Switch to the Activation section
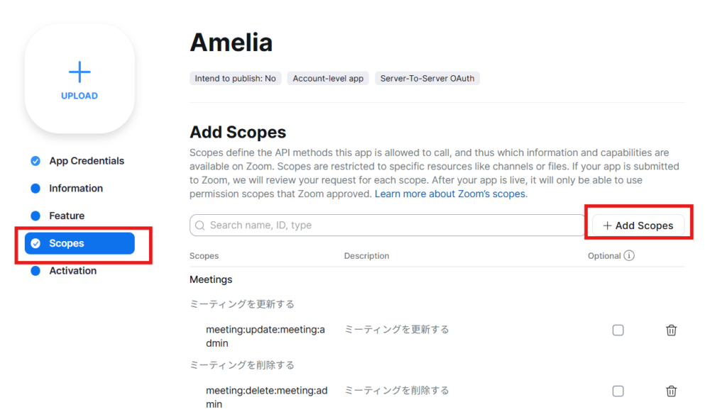This screenshot has width=727, height=412. click(72, 271)
